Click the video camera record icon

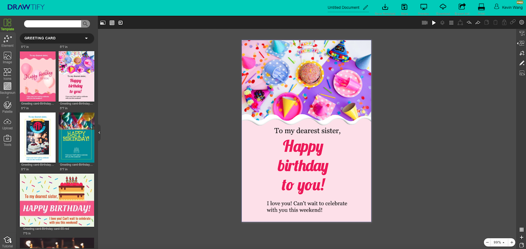(425, 22)
